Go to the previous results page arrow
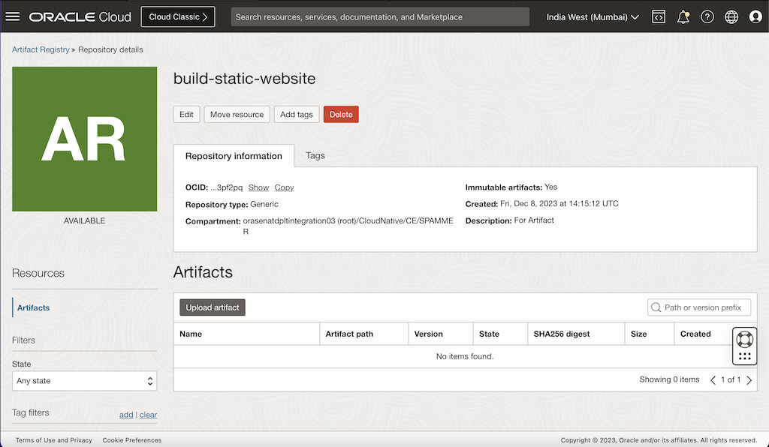This screenshot has width=769, height=447. pos(713,380)
